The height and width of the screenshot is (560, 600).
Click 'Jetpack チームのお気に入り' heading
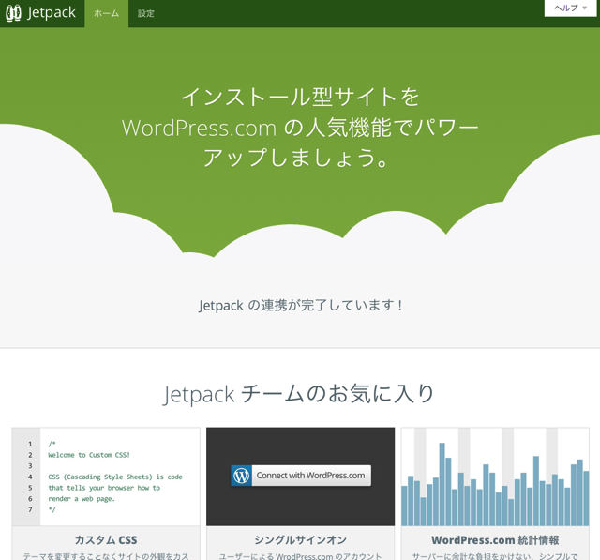(x=299, y=394)
